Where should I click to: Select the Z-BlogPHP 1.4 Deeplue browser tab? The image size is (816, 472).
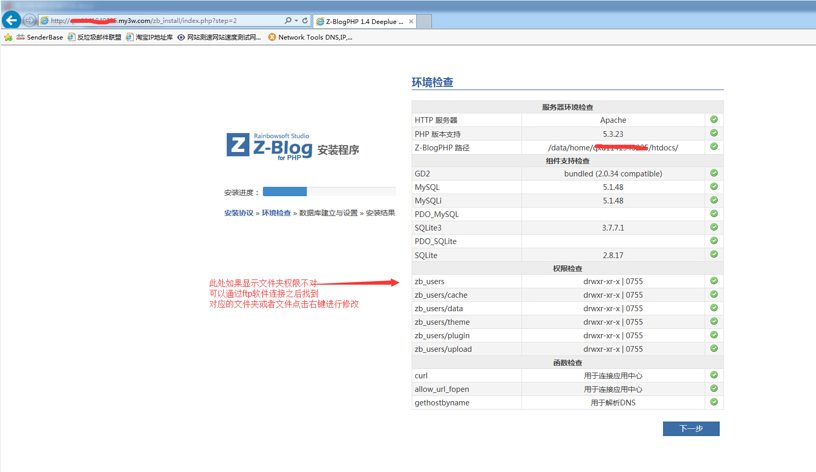[362, 21]
